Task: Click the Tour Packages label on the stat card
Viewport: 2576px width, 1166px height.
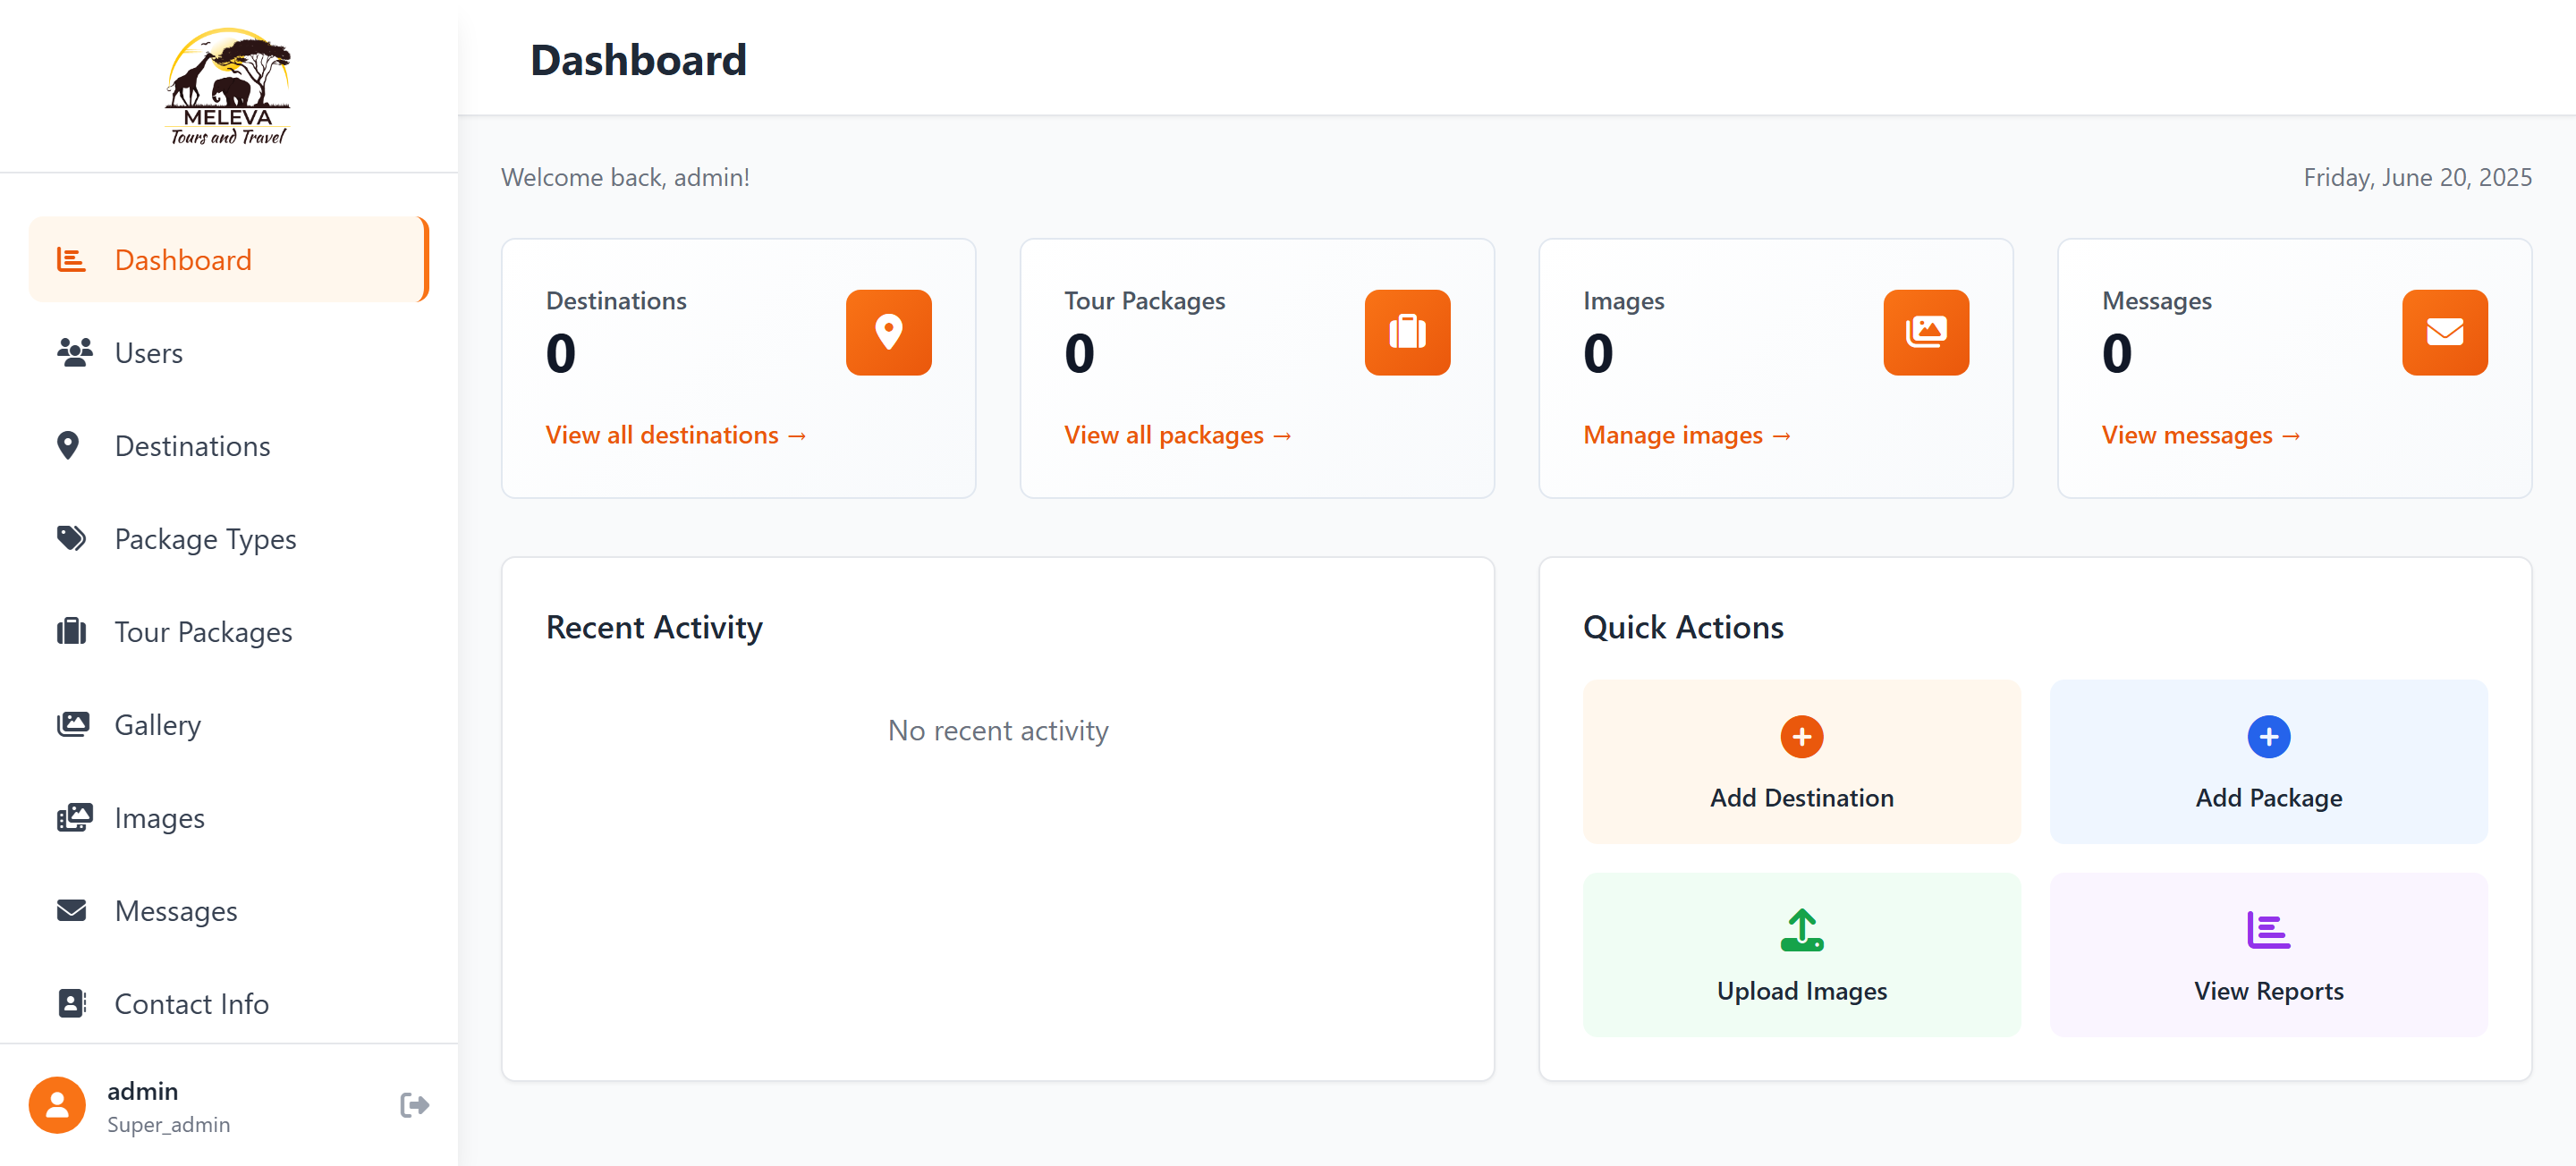Action: click(x=1144, y=301)
